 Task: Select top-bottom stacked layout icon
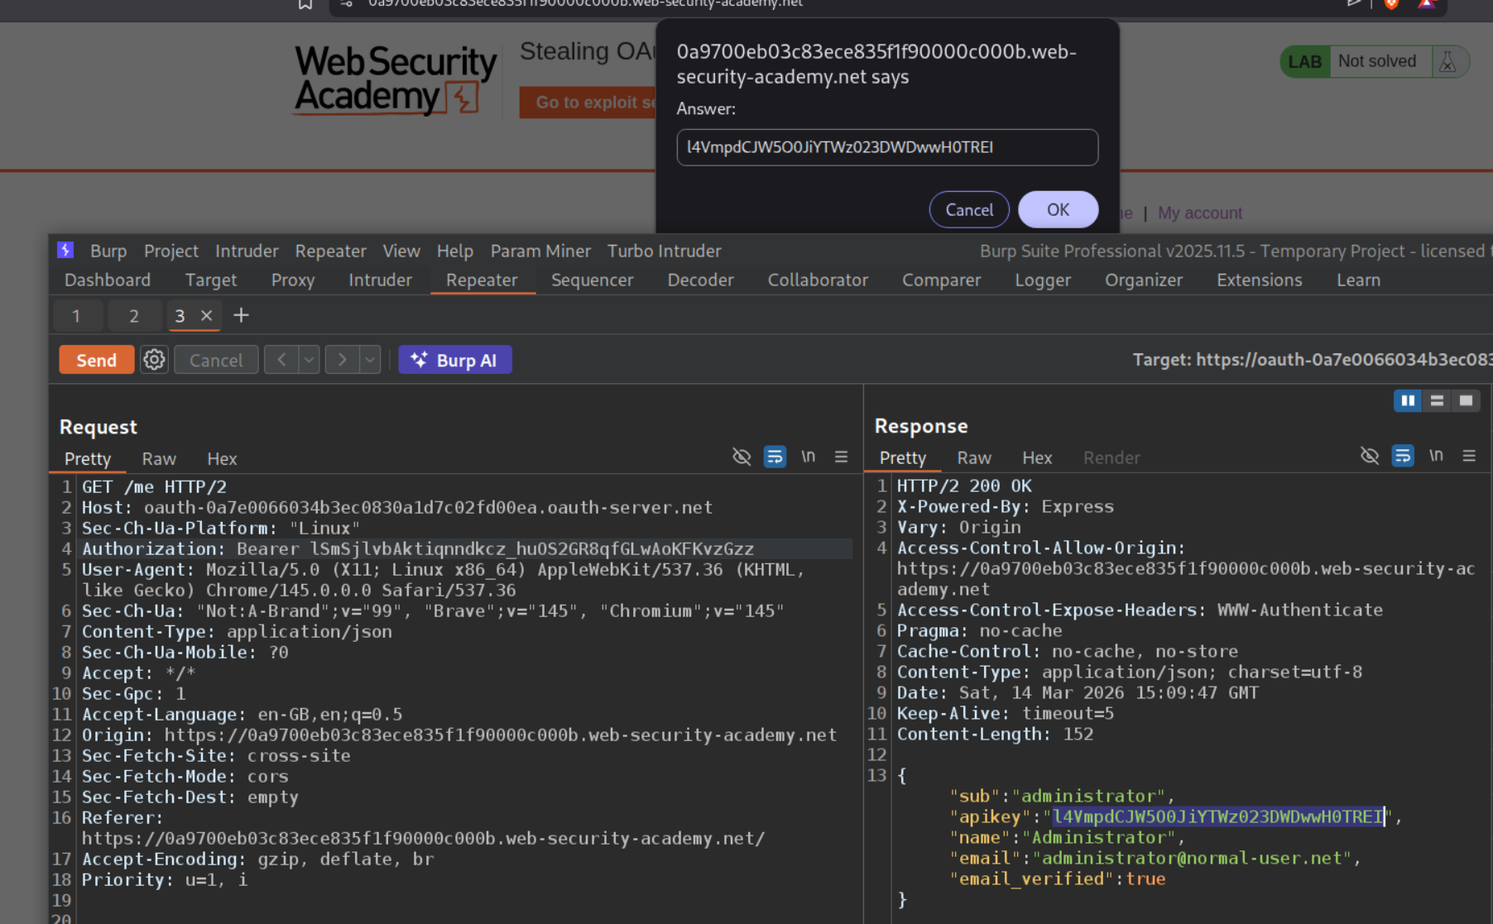pyautogui.click(x=1437, y=400)
